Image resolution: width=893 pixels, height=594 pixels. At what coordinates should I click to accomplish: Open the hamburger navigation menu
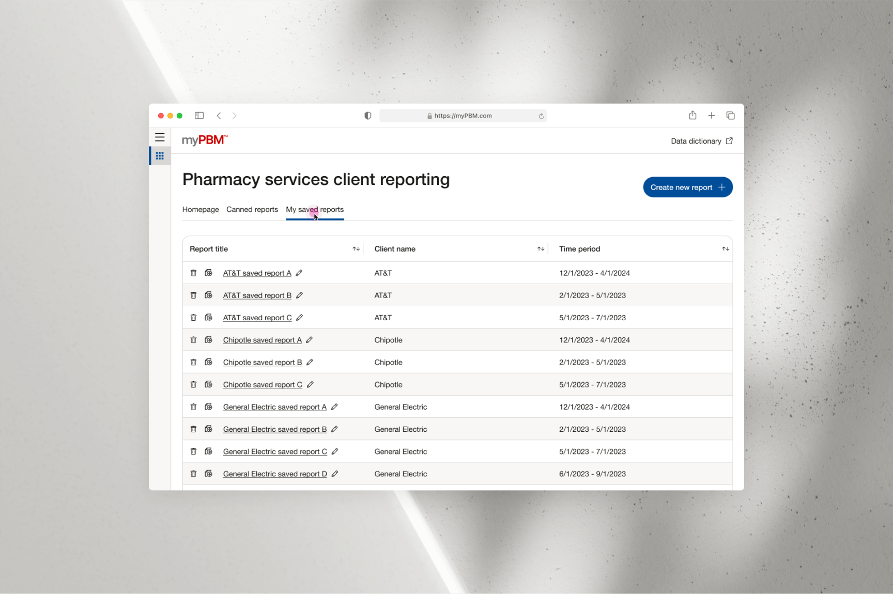tap(160, 137)
